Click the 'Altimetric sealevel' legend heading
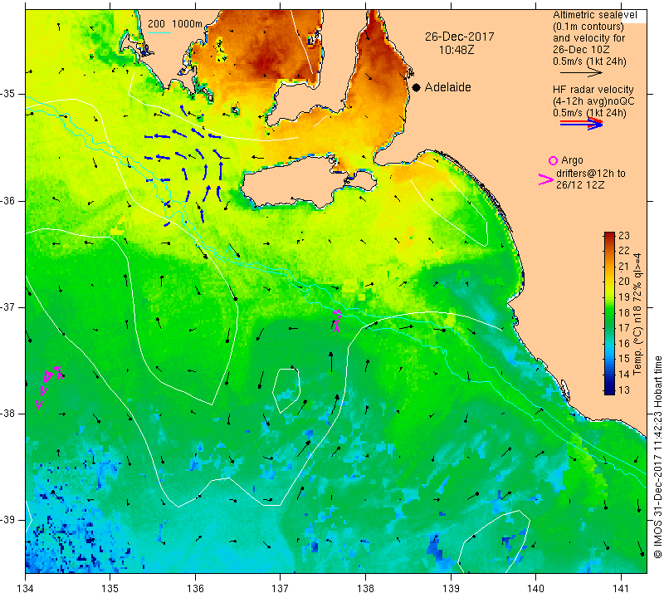 pos(595,15)
